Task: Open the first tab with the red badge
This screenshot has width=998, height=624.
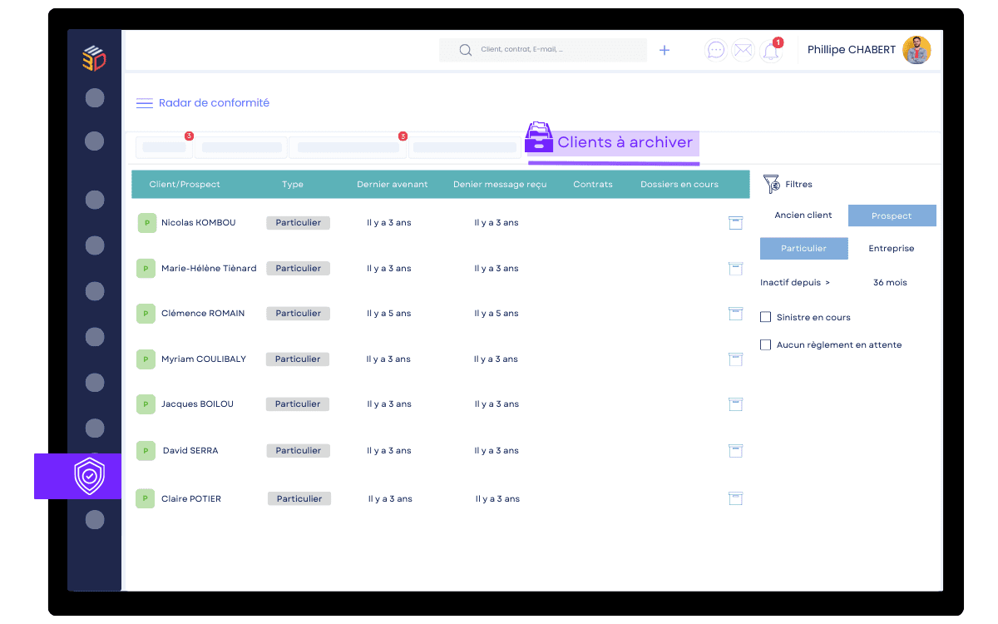Action: (164, 146)
